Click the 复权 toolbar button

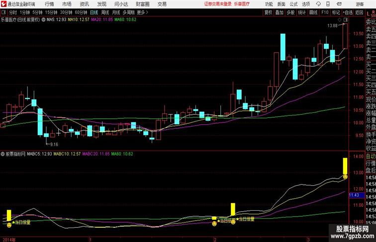pyautogui.click(x=268, y=12)
